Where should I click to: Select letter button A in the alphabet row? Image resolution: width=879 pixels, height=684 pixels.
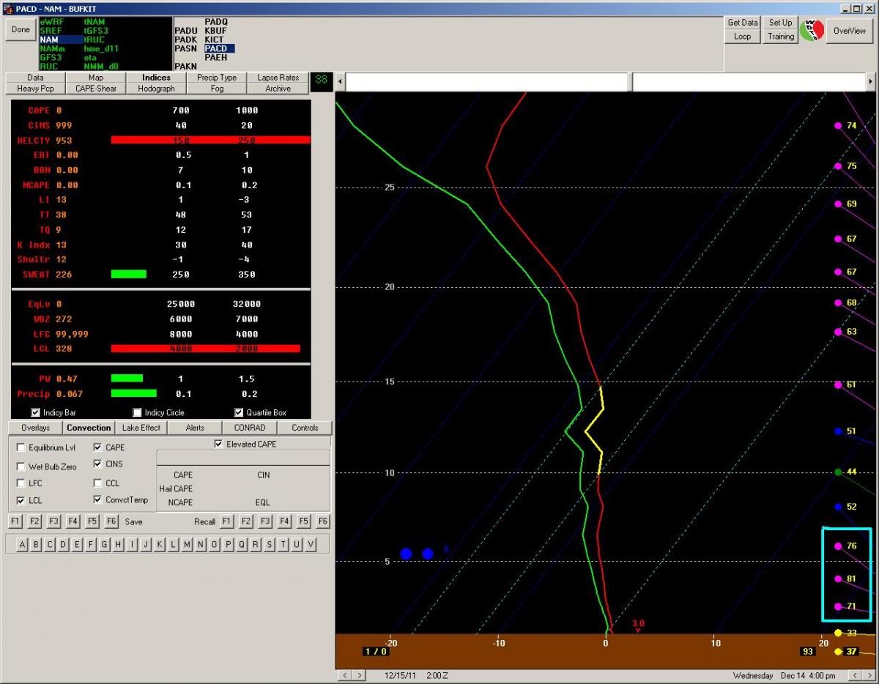[23, 544]
